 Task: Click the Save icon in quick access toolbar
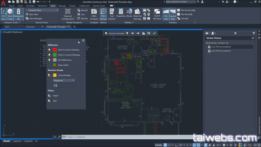(x=18, y=2)
